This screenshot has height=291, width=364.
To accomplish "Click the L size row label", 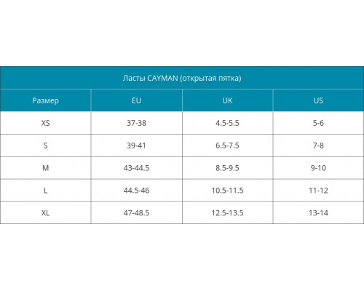I will (46, 191).
